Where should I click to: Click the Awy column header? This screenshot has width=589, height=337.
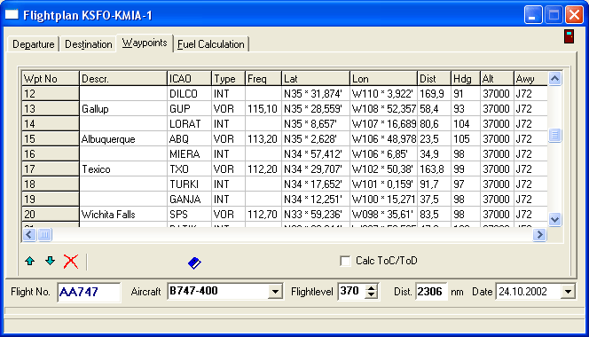coord(530,79)
